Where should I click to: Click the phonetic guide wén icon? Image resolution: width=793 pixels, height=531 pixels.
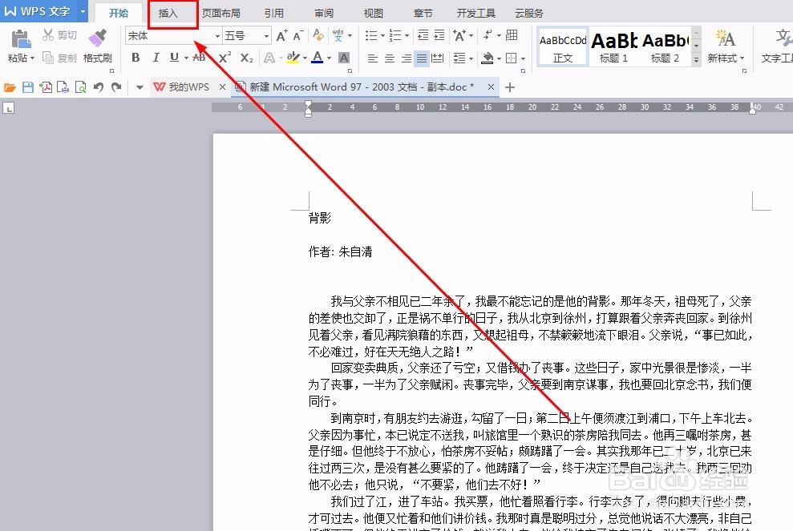click(x=338, y=35)
